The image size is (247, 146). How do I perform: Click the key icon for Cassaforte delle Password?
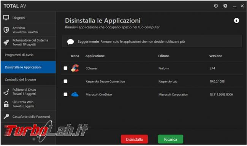pyautogui.click(x=6, y=116)
